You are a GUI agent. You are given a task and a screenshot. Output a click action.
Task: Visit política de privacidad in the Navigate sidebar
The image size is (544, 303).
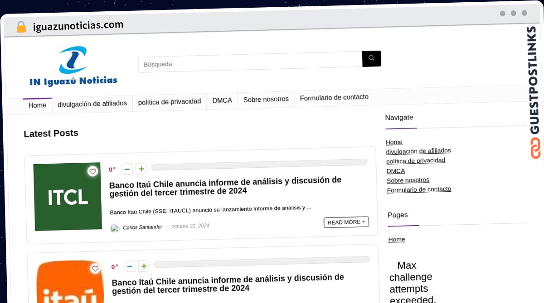[x=416, y=161]
